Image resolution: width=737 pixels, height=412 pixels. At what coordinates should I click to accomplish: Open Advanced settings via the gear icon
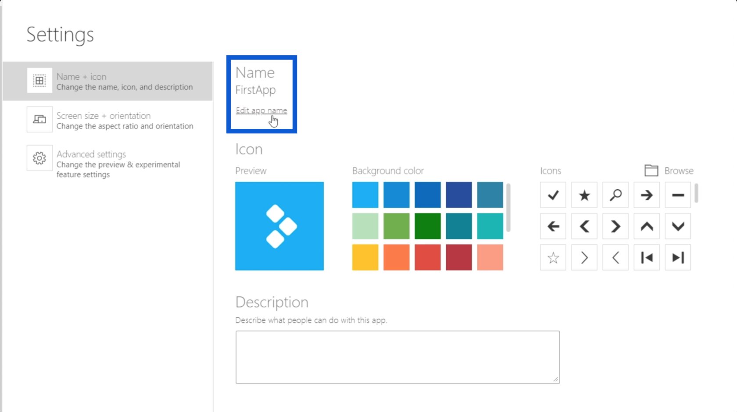point(39,159)
